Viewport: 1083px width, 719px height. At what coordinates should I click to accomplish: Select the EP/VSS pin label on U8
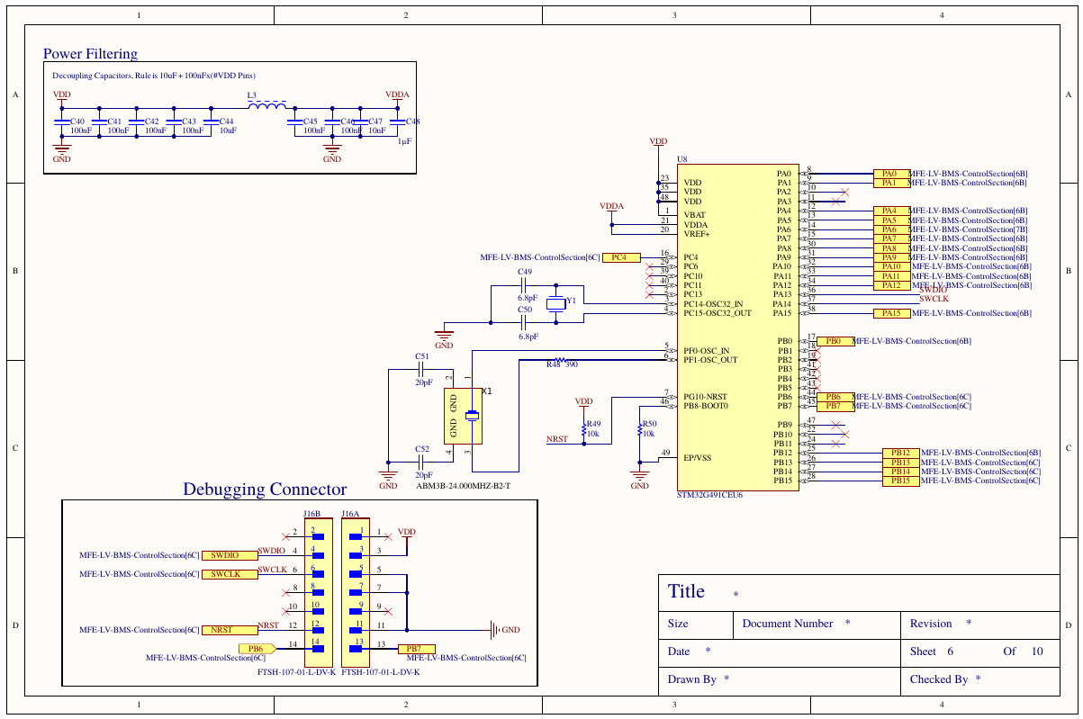pos(697,457)
